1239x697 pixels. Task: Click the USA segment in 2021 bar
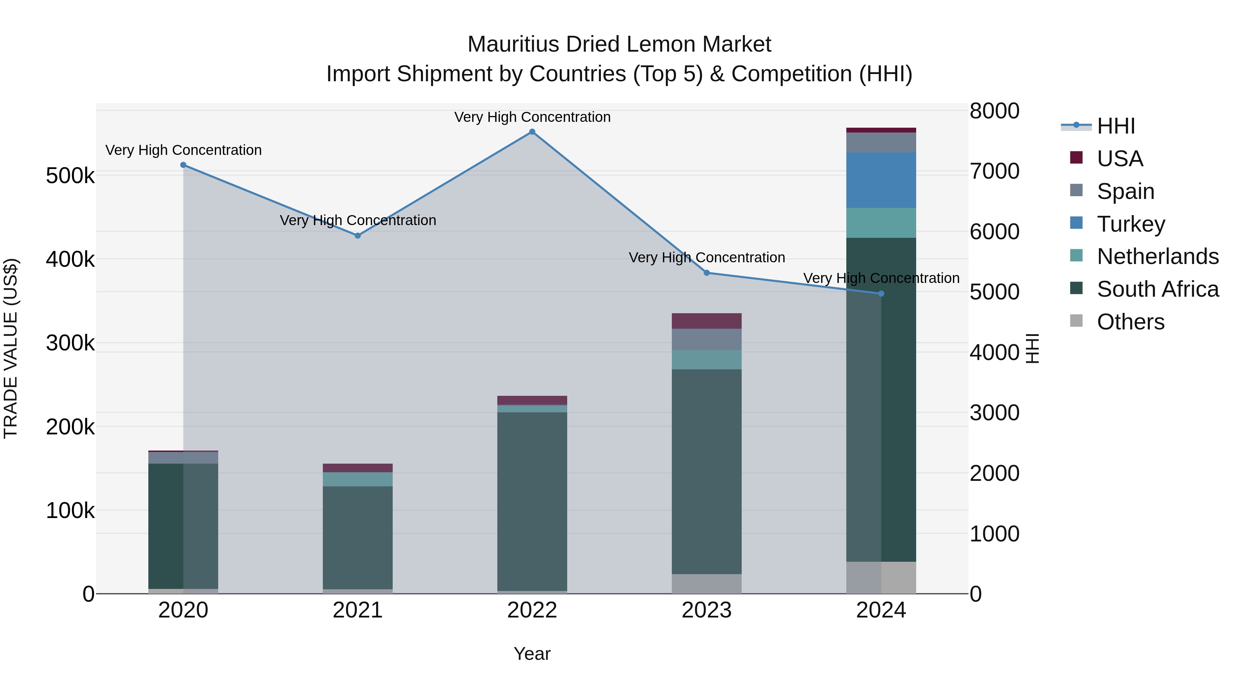[x=358, y=468]
